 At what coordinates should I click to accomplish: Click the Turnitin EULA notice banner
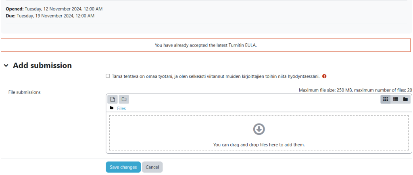click(x=206, y=45)
